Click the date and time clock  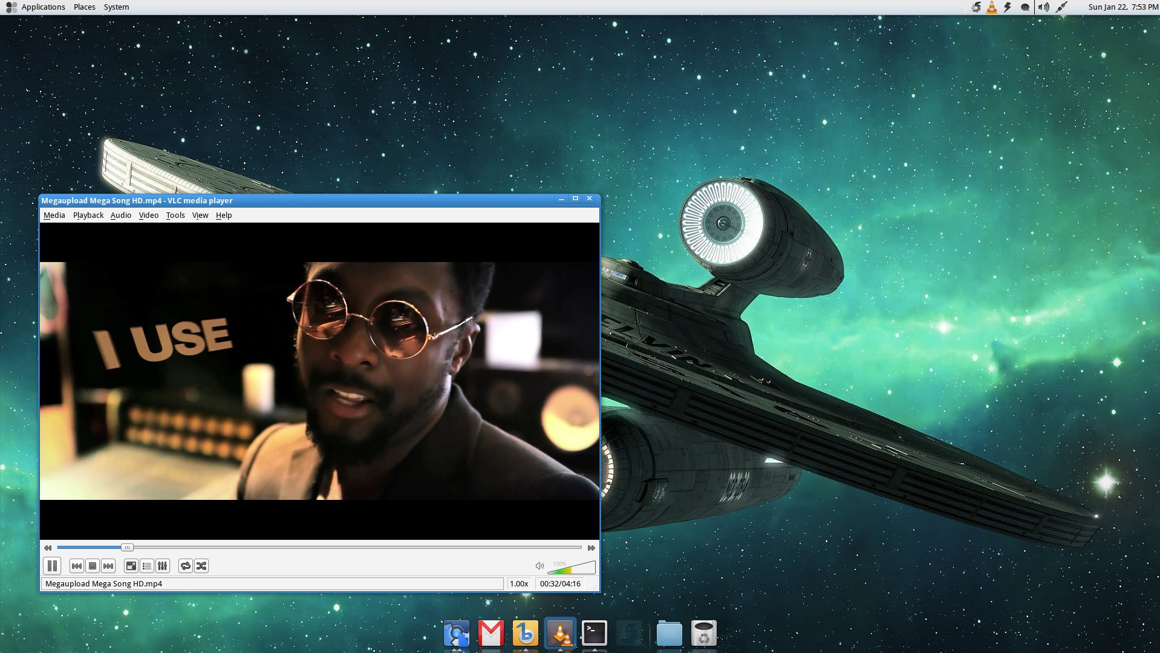pos(1123,7)
